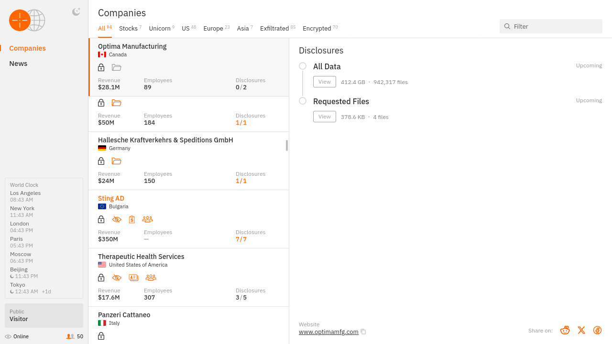Copy the website URL icon
The height and width of the screenshot is (344, 612).
[363, 332]
